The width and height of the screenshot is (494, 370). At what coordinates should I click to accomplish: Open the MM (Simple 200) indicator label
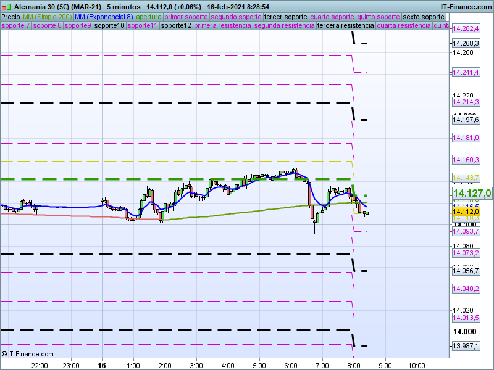(48, 17)
